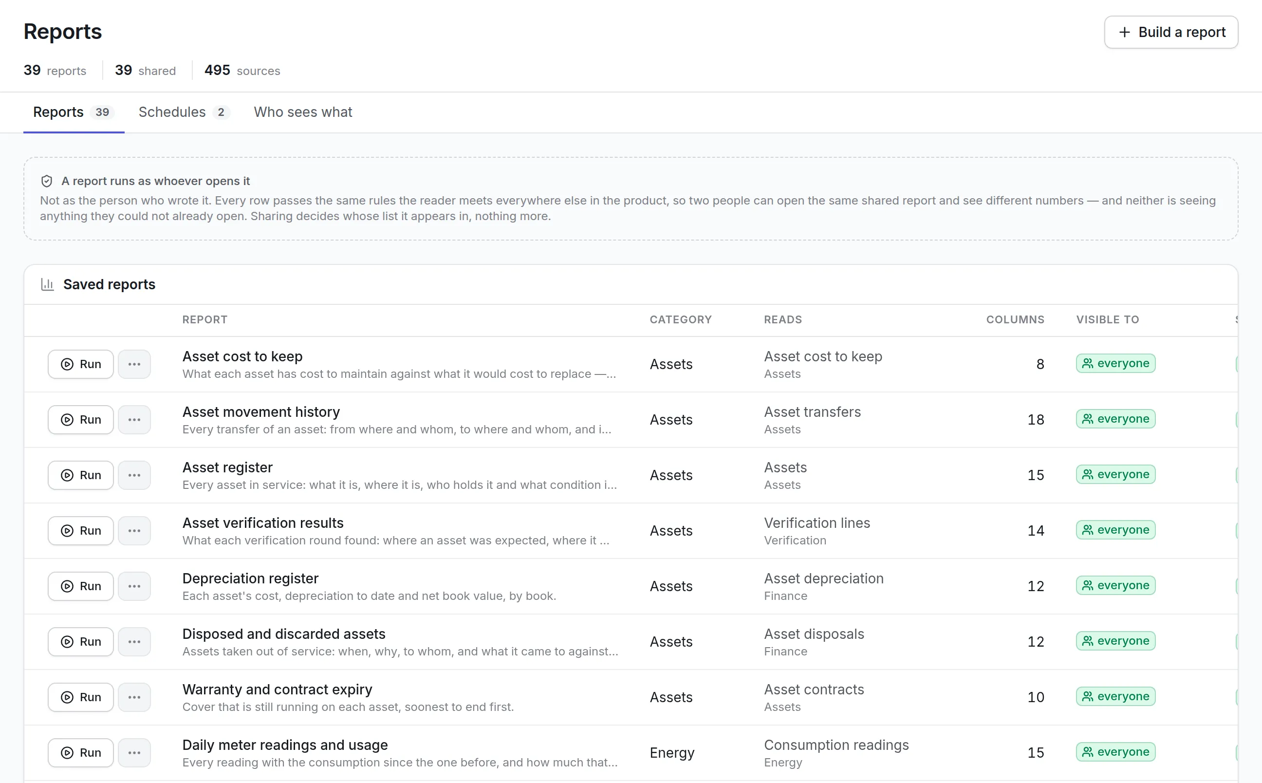This screenshot has height=783, width=1262.
Task: Click the column count 8 for Asset cost to keep
Action: pos(1040,364)
